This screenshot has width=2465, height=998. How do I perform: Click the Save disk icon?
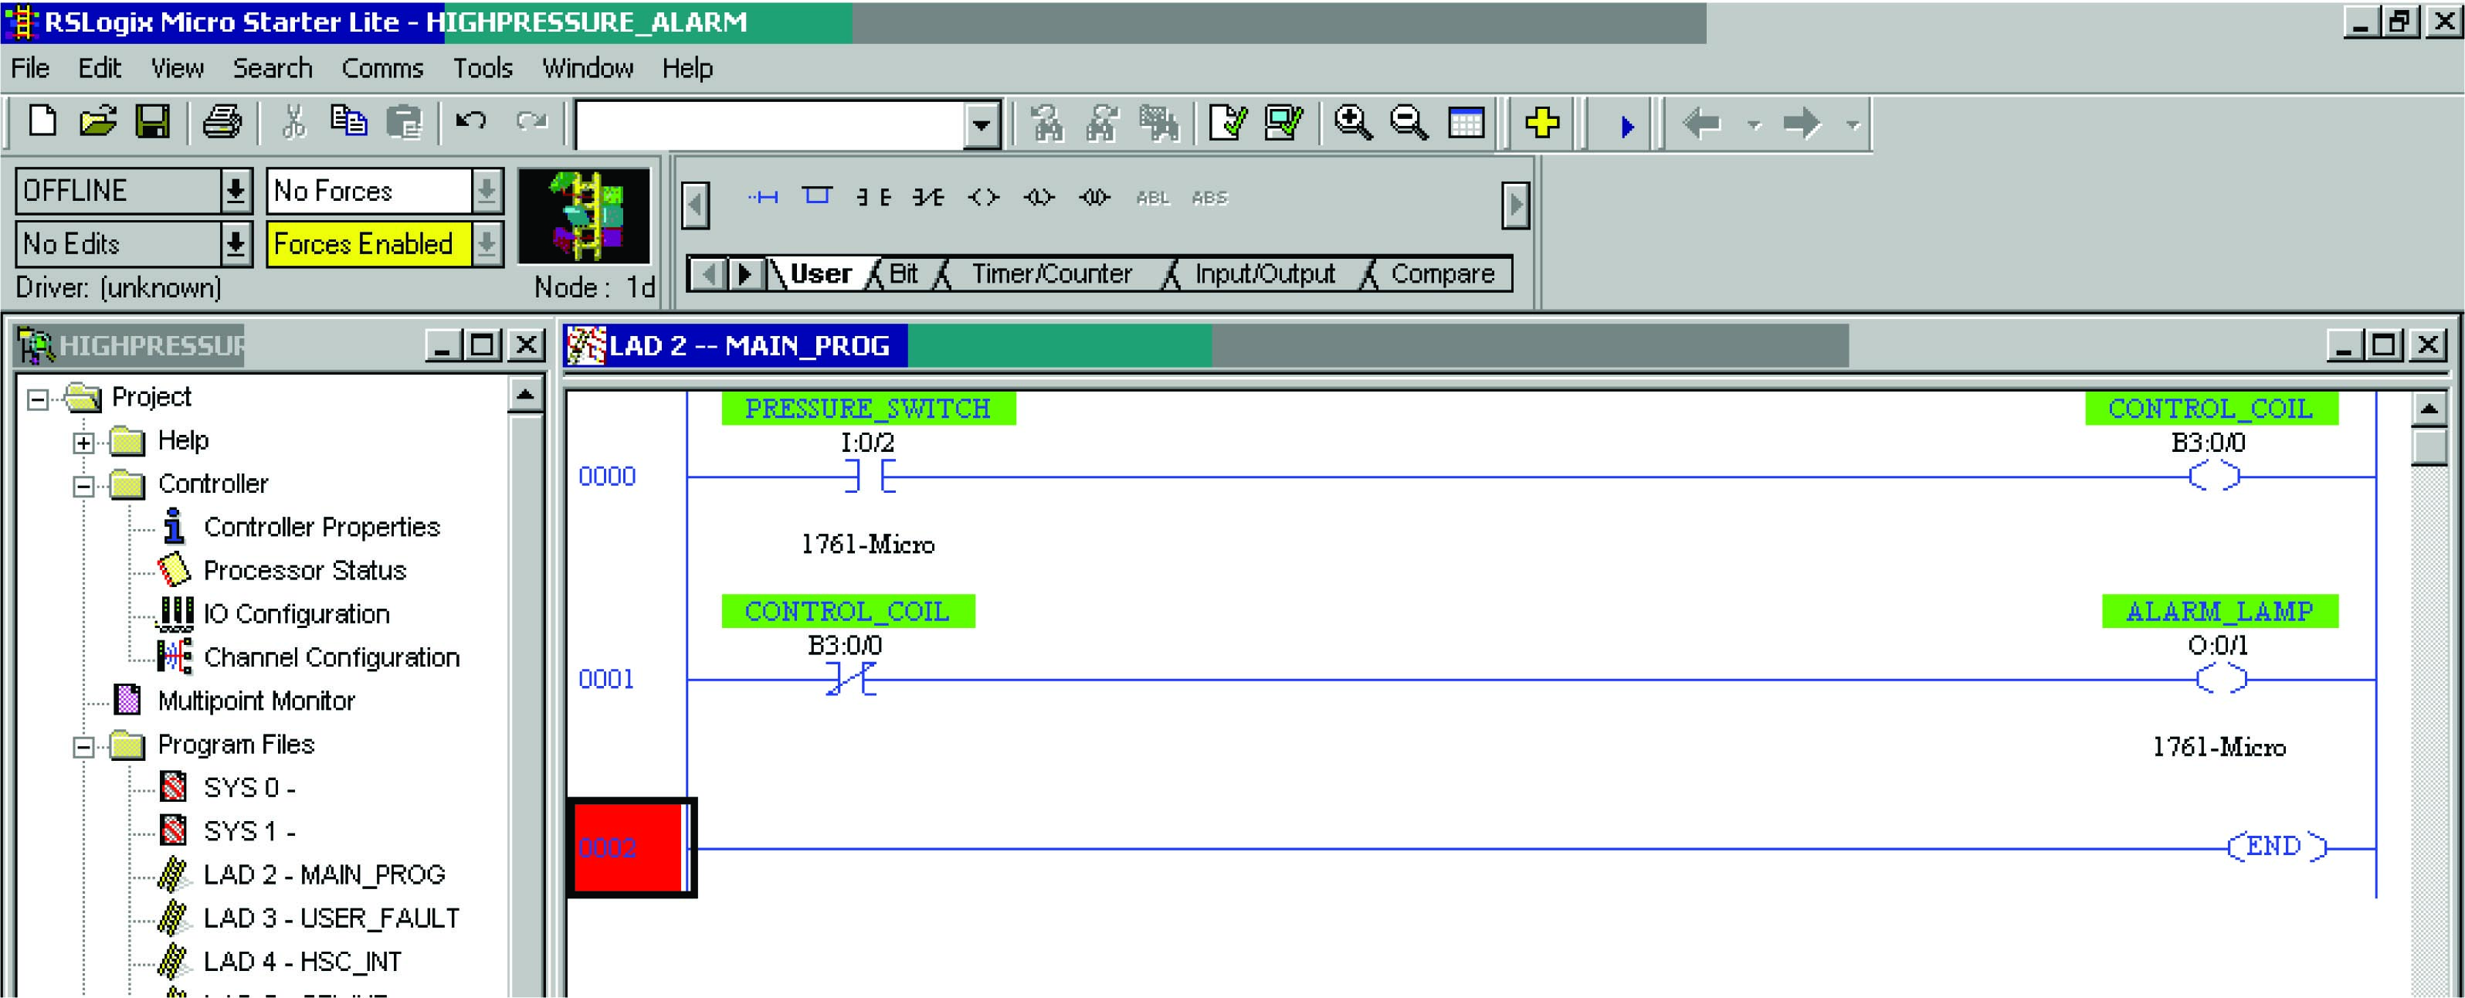pos(152,123)
